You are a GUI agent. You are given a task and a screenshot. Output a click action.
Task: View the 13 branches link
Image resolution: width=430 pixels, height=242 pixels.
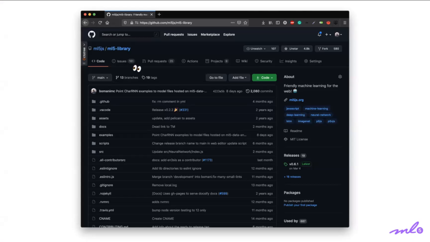point(127,78)
